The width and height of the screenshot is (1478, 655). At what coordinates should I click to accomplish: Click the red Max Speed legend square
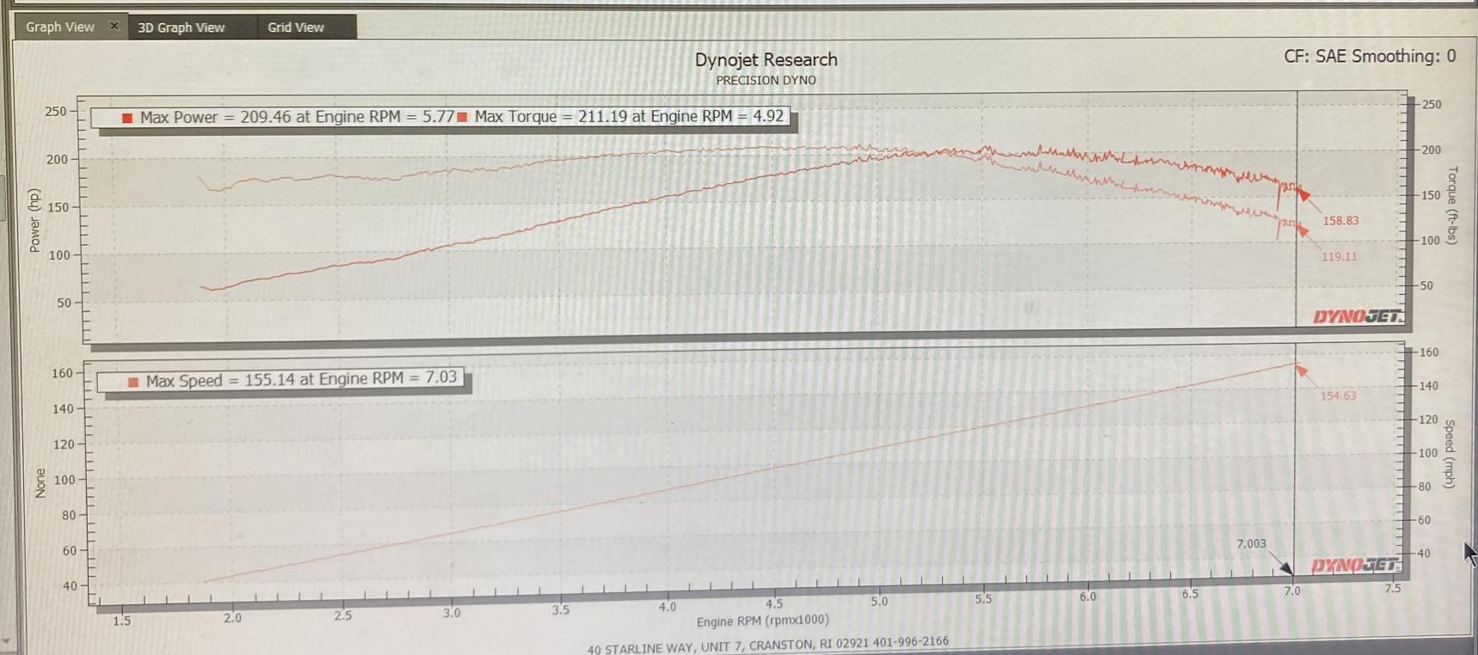coord(132,382)
